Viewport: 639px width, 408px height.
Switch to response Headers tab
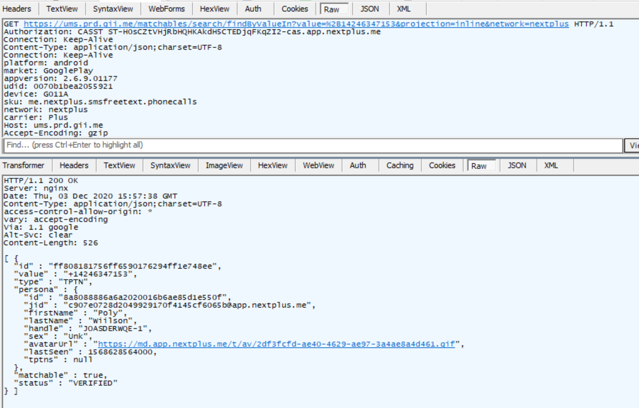click(x=74, y=165)
